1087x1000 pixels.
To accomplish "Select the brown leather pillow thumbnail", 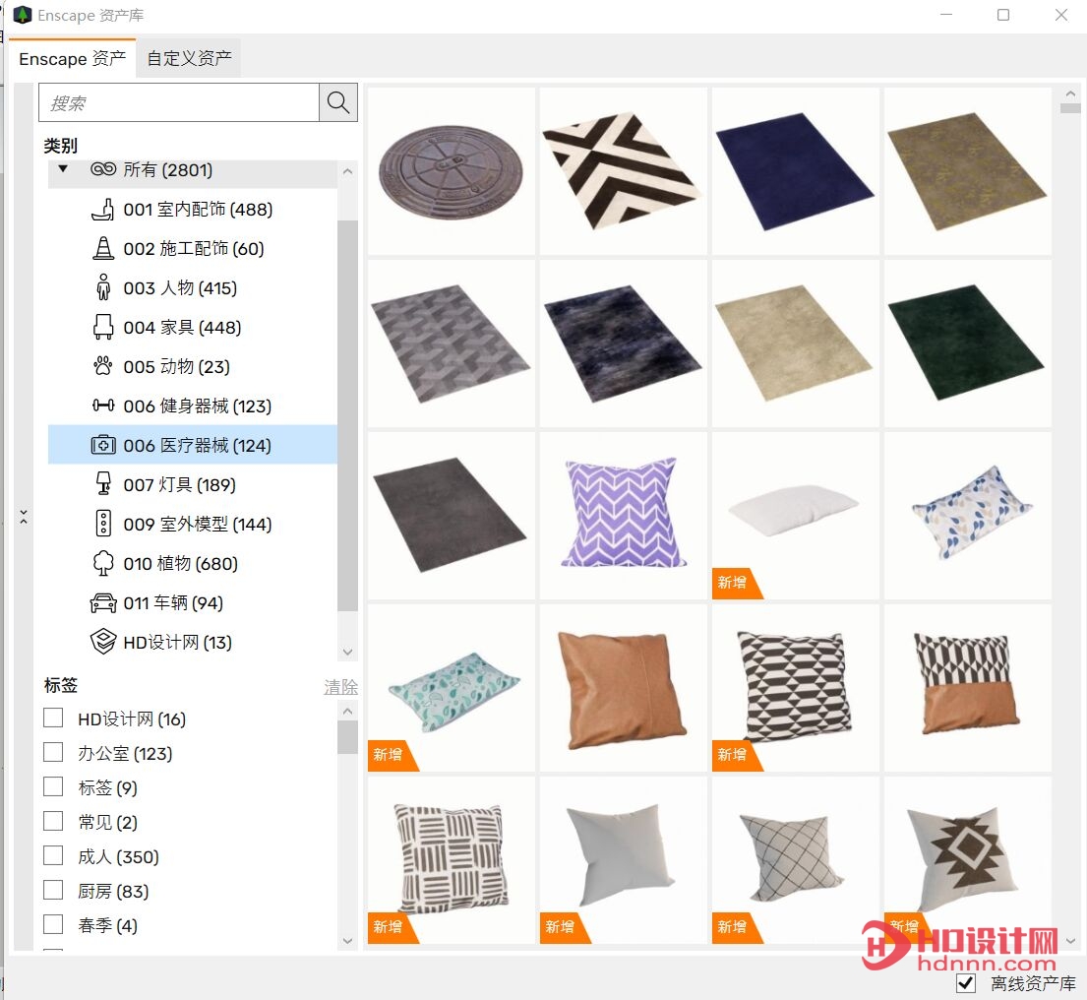I will 623,687.
